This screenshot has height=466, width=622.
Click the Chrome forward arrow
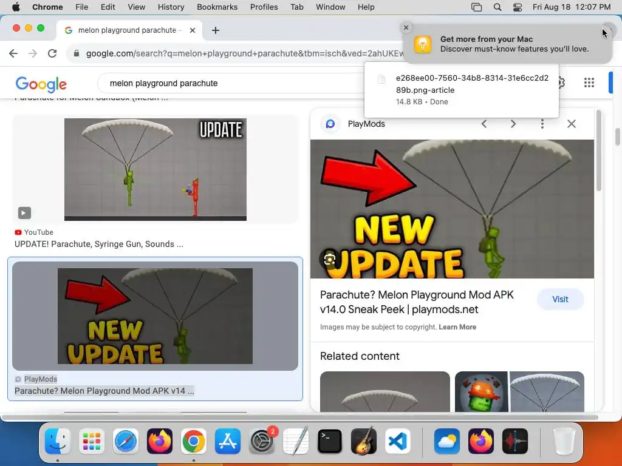pyautogui.click(x=33, y=53)
